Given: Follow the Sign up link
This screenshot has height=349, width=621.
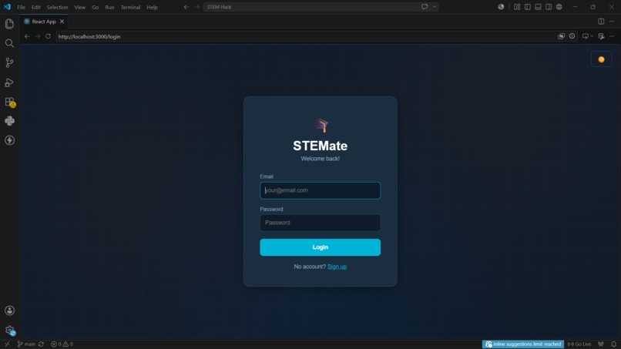Looking at the screenshot, I should [x=337, y=267].
